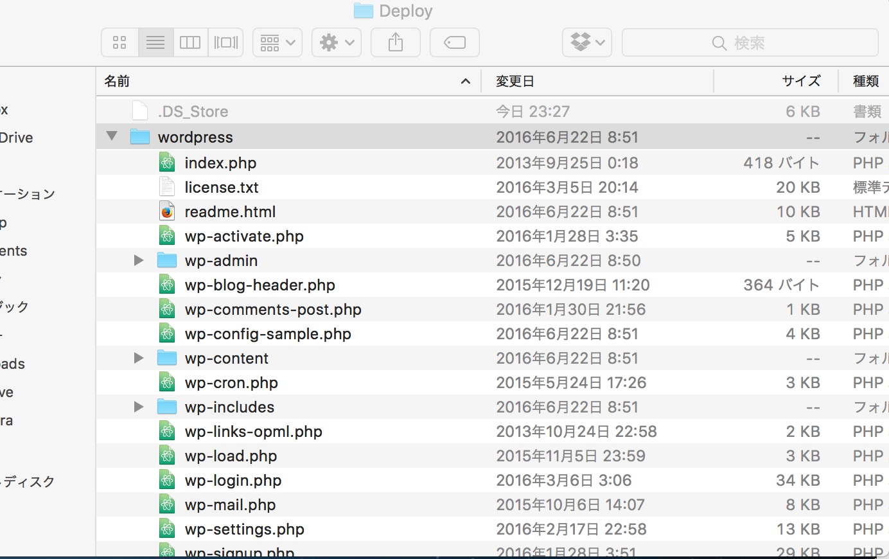This screenshot has height=559, width=889.
Task: Select the .DS_Store file icon
Action: 140,111
